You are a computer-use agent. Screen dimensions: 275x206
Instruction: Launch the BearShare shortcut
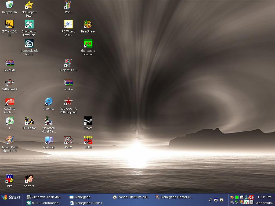tap(88, 24)
